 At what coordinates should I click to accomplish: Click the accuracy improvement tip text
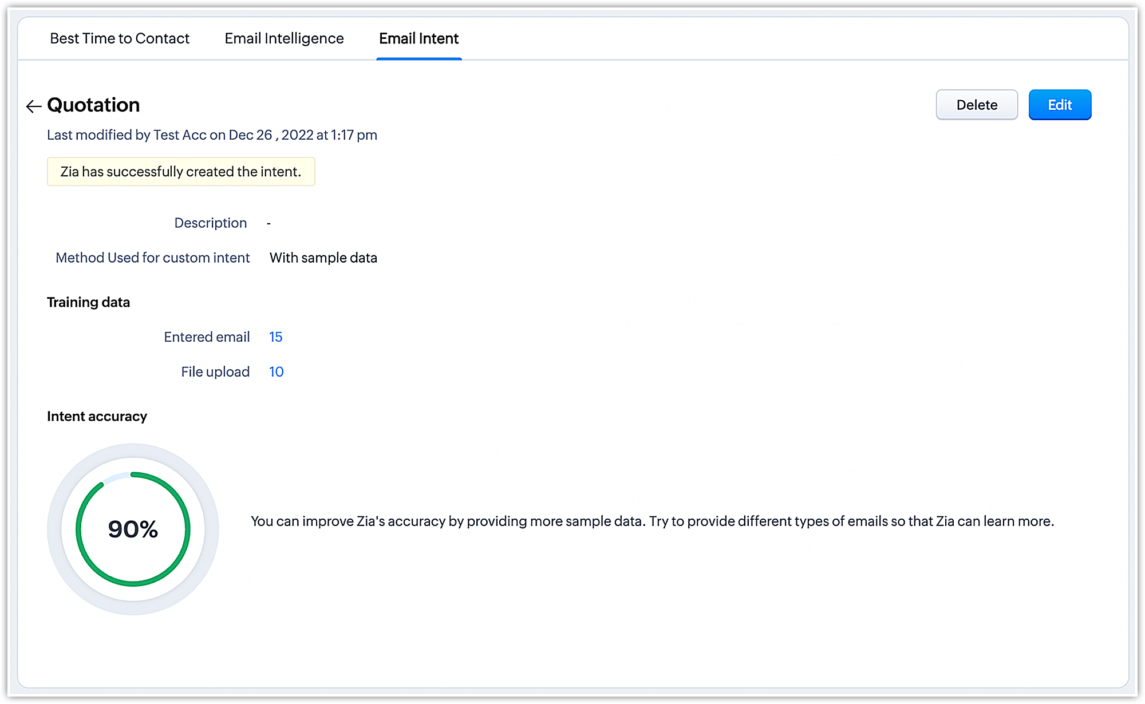coord(652,521)
